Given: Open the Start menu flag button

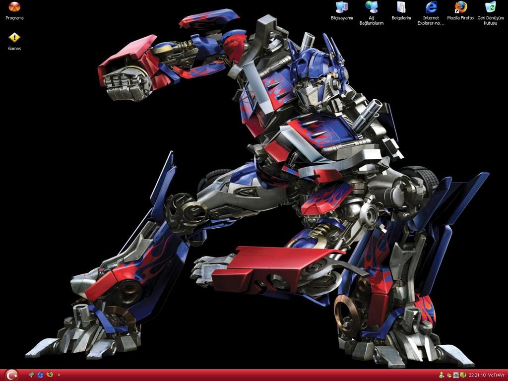Looking at the screenshot, I should 12,375.
